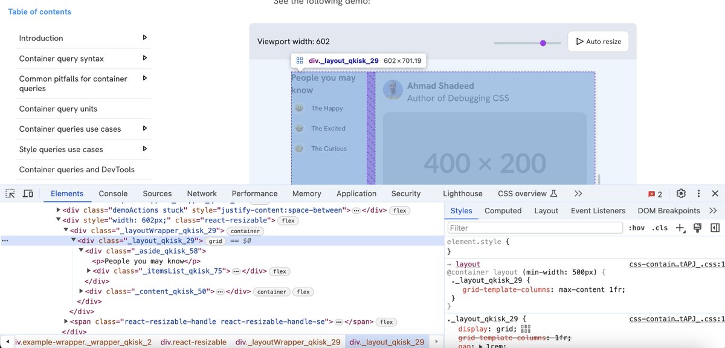
Task: Click the purple viewport width slider handle
Action: [x=543, y=43]
